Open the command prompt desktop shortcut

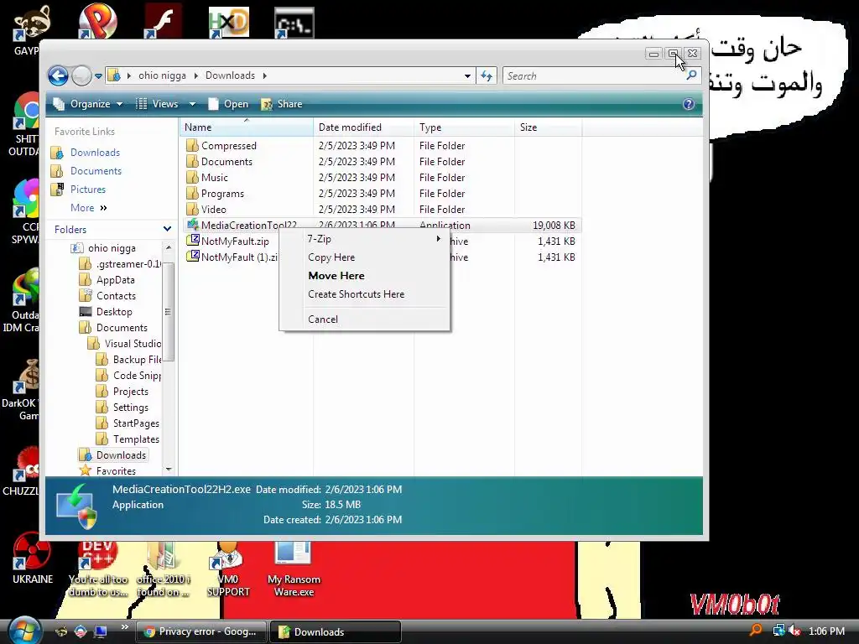[x=294, y=23]
